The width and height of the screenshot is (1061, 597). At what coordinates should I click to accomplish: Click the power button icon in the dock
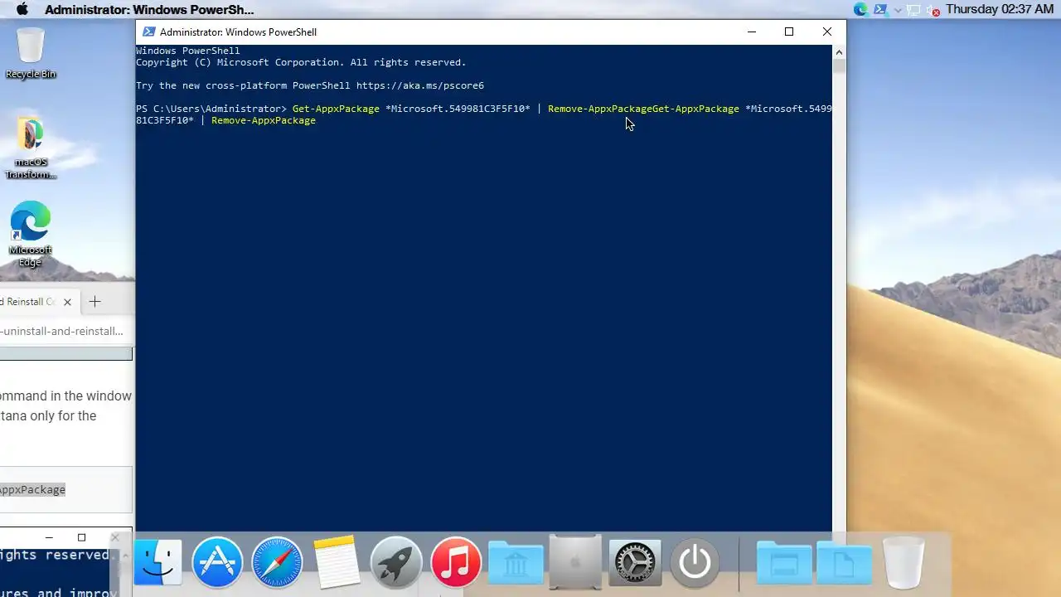pyautogui.click(x=695, y=563)
